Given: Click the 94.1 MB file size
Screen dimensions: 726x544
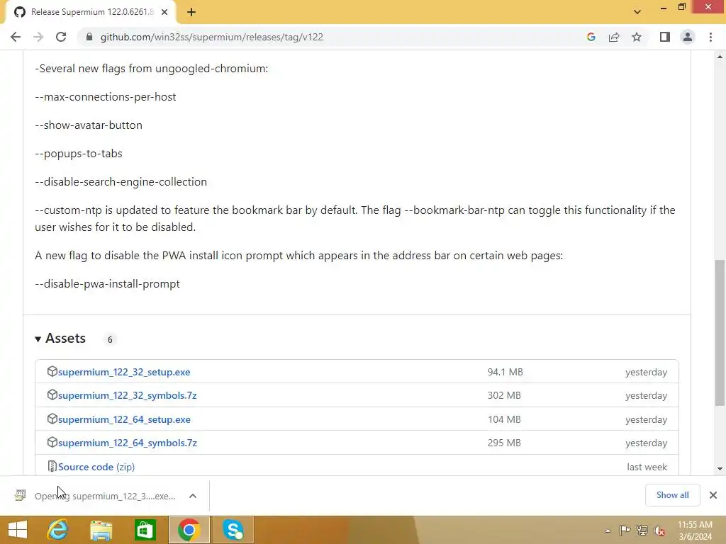Looking at the screenshot, I should 505,372.
